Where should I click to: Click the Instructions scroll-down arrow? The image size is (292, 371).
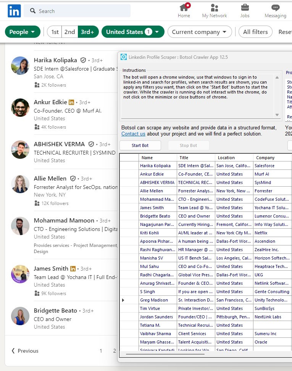[x=277, y=115]
